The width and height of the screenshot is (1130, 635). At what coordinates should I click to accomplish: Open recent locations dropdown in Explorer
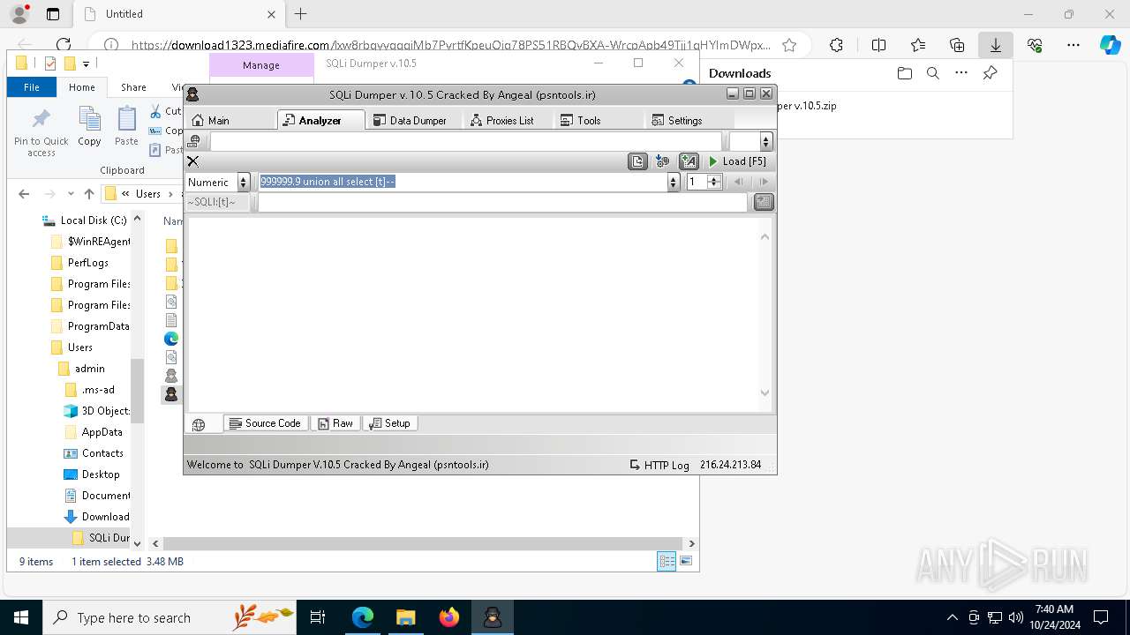70,194
